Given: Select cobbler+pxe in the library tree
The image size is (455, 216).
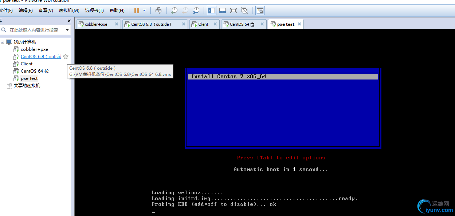Looking at the screenshot, I should click(x=34, y=49).
